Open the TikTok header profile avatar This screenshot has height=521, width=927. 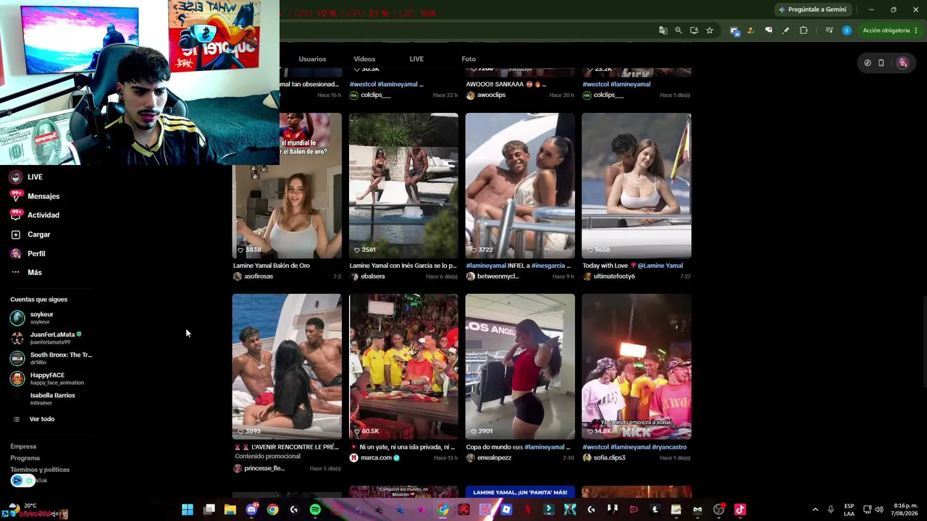point(902,63)
